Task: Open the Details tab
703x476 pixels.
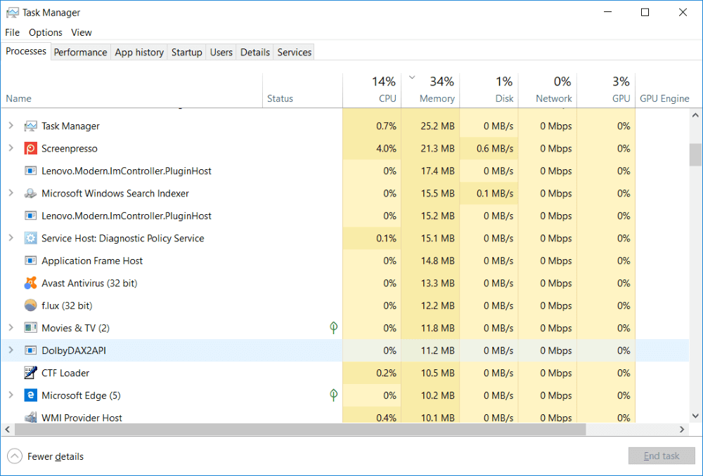Action: pyautogui.click(x=254, y=53)
